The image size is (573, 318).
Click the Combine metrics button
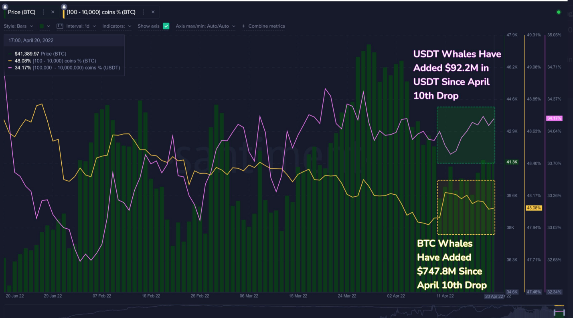tap(263, 26)
